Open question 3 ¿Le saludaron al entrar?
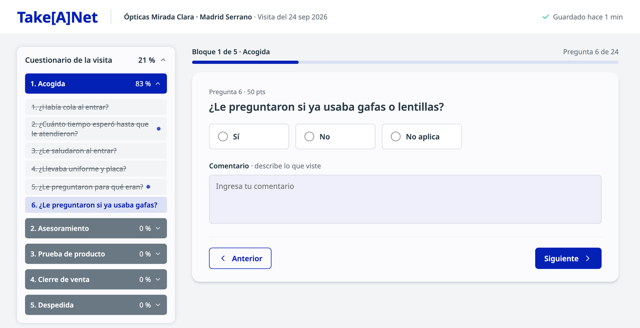This screenshot has height=328, width=640. pos(96,151)
